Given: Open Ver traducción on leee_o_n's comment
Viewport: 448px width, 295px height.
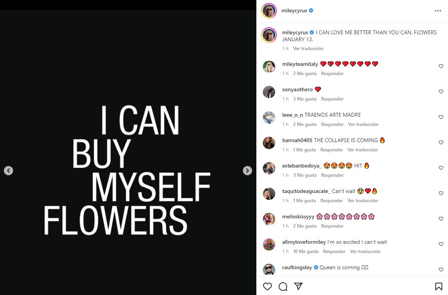Looking at the screenshot, I should (363, 124).
